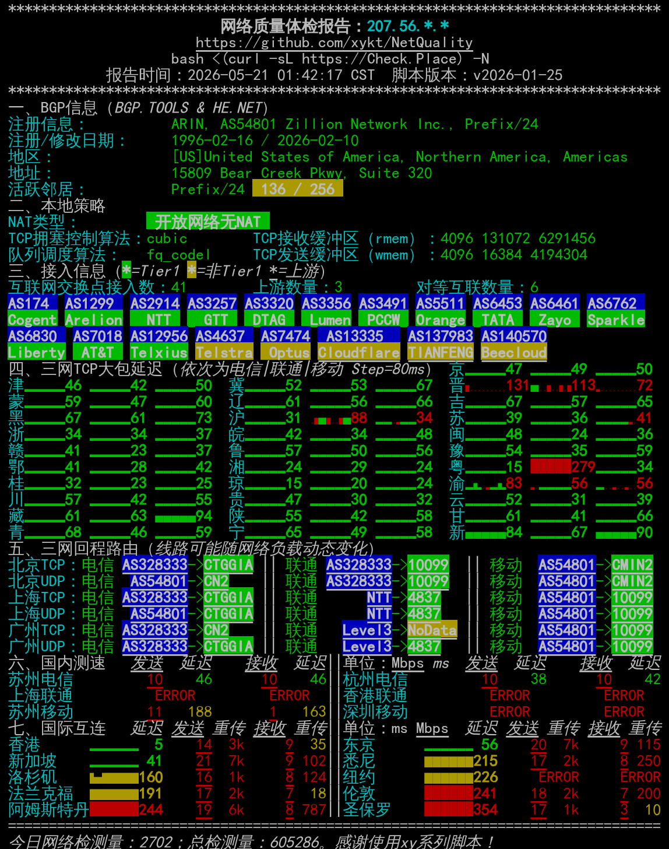The image size is (669, 849).
Task: Click the AS174 Cogent upstream block
Action: click(x=33, y=311)
